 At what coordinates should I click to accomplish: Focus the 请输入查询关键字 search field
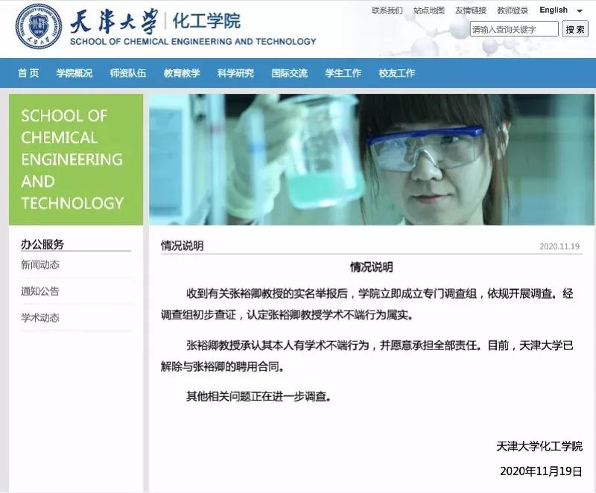(x=514, y=29)
